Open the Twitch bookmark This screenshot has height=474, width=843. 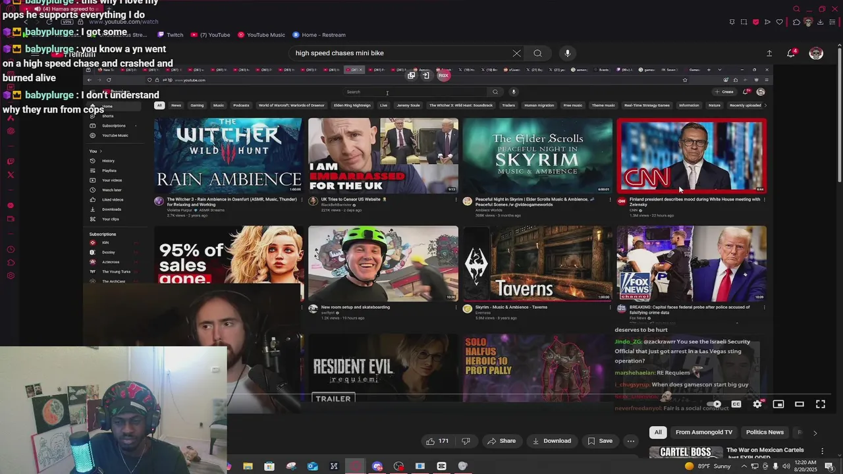[171, 35]
